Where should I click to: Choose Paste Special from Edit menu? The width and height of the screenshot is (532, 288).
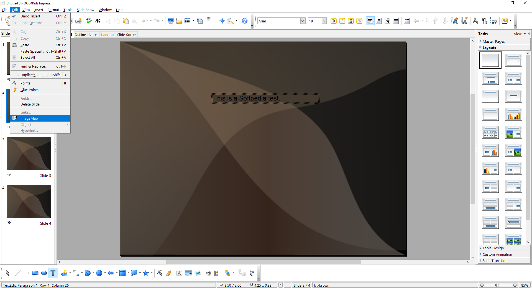40,51
